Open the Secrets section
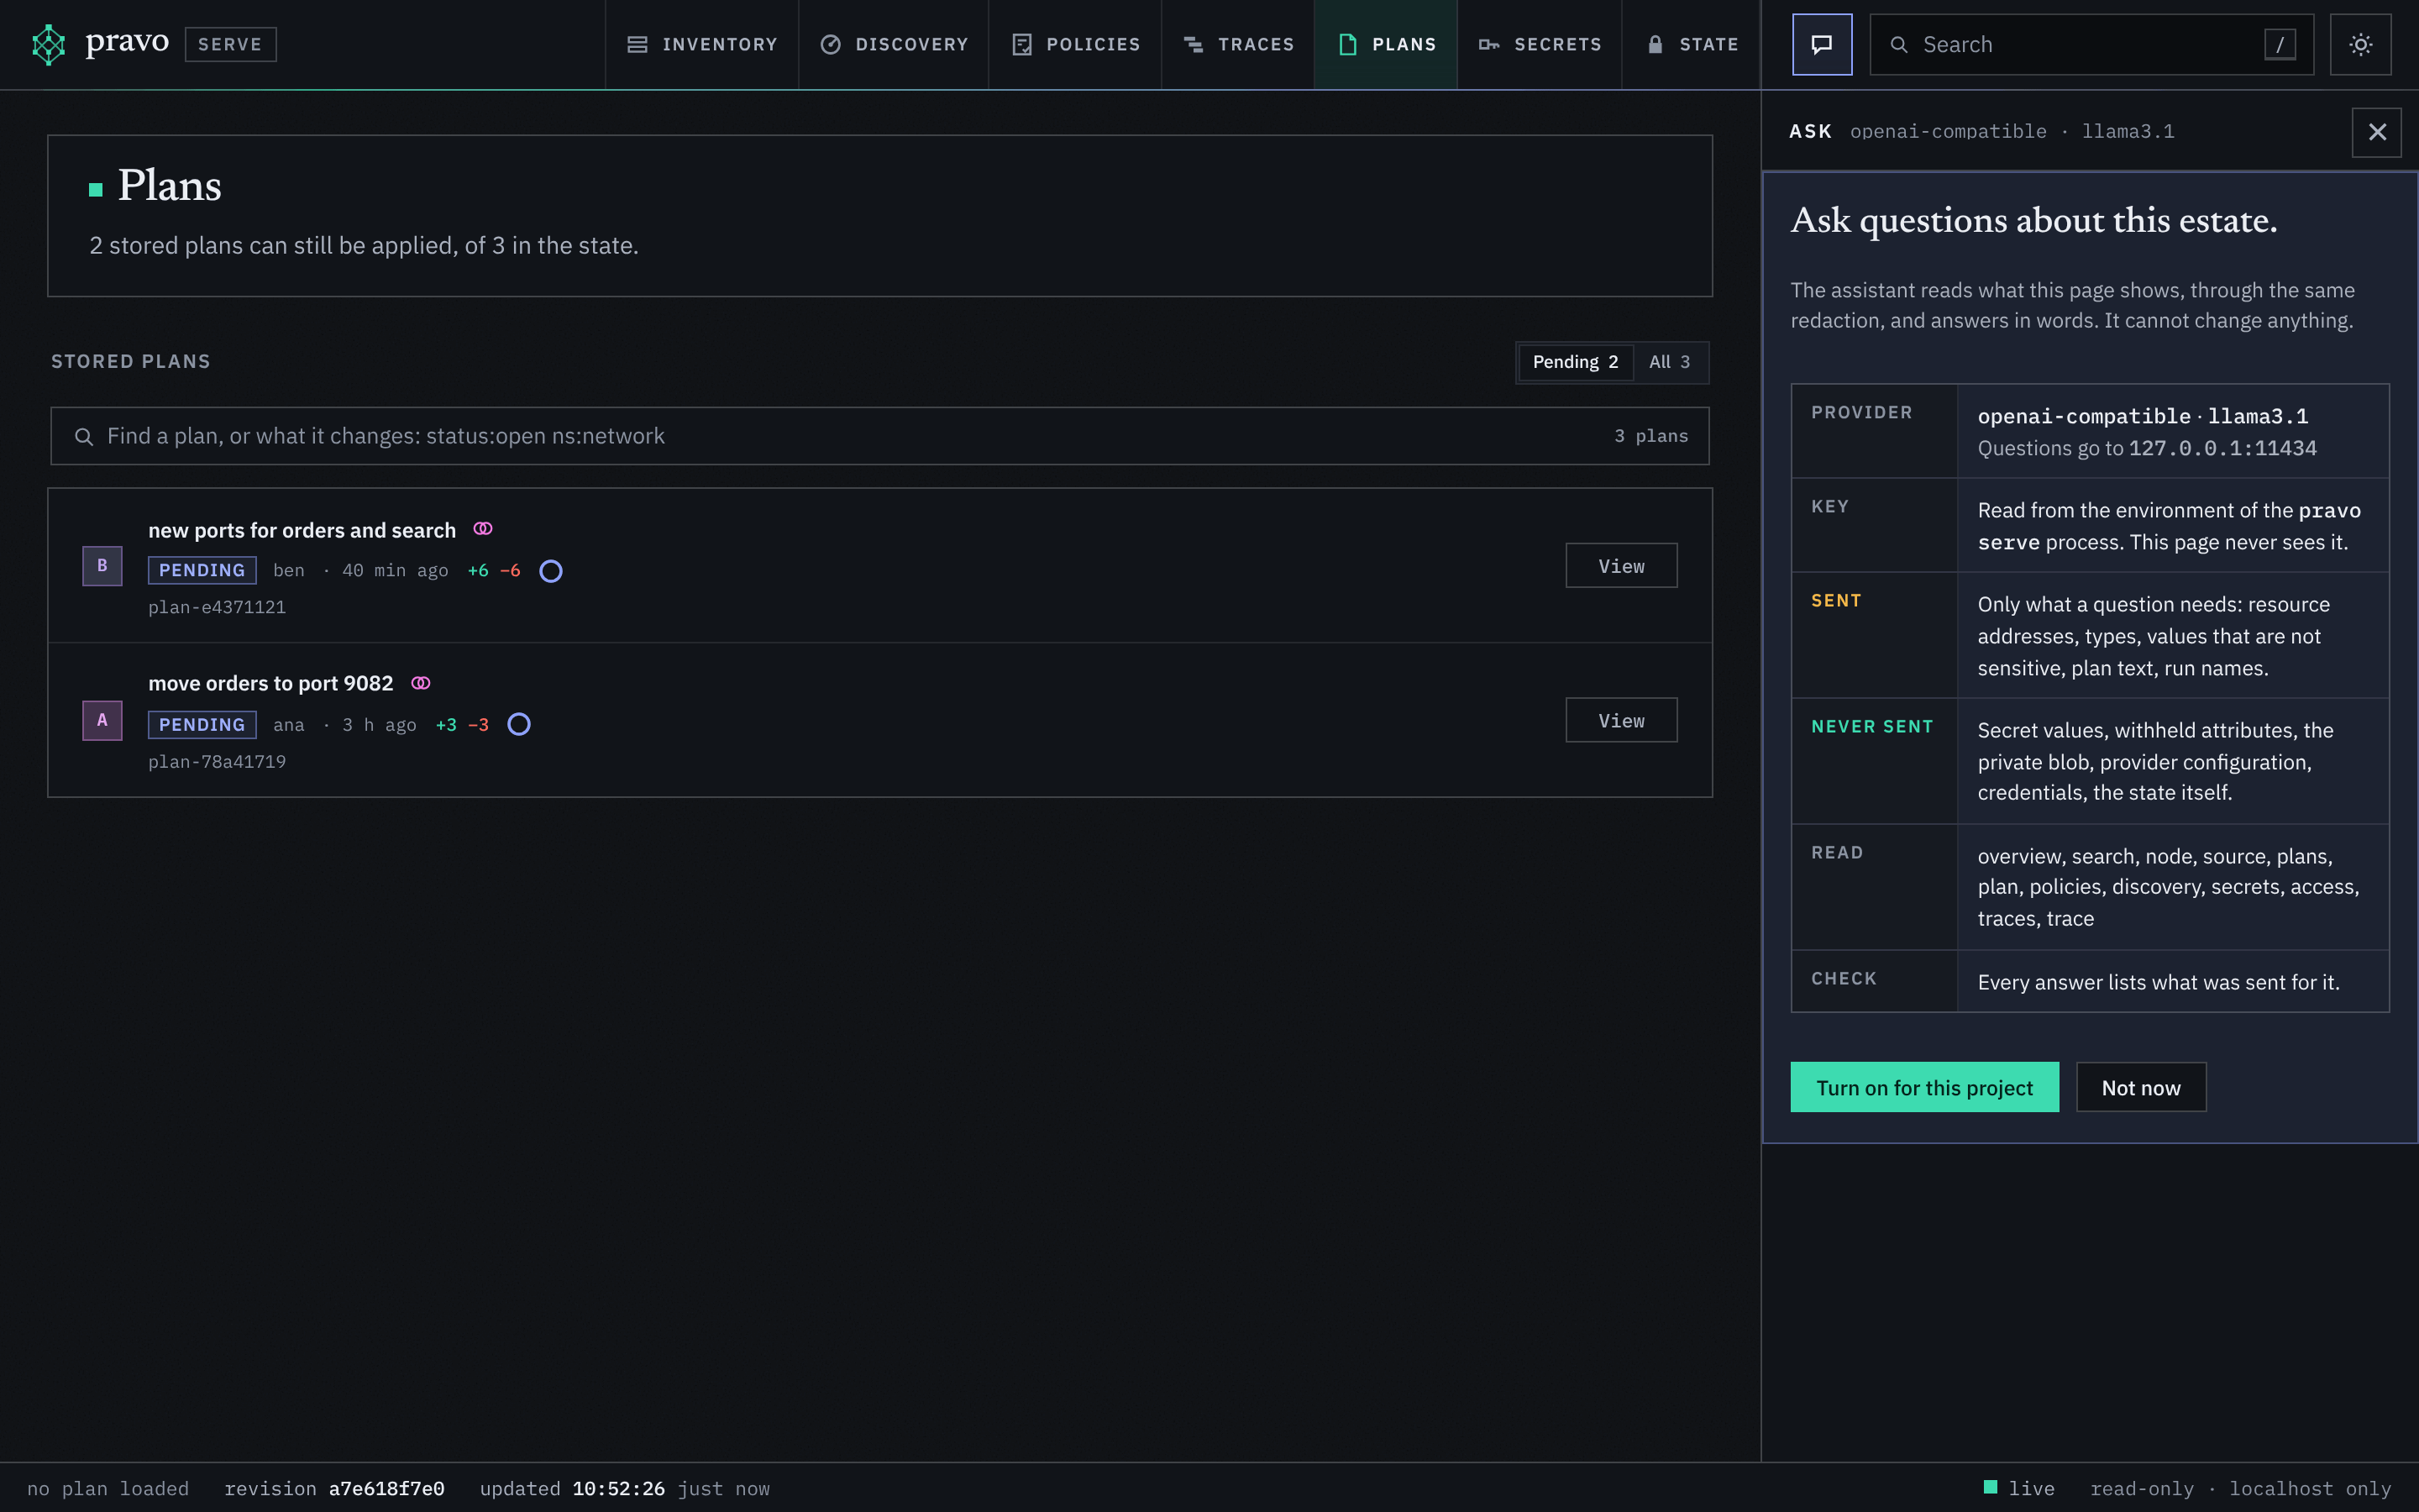 point(1540,44)
